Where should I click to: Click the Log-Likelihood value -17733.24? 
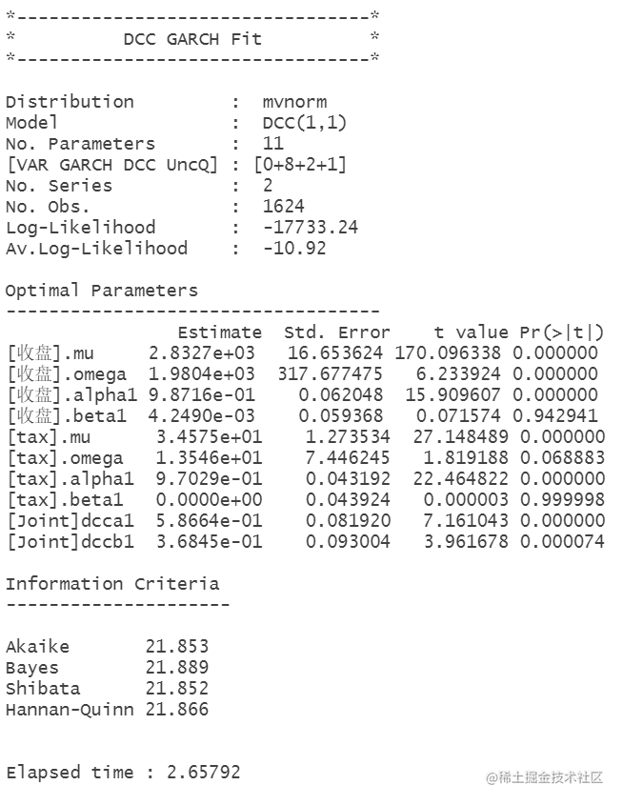click(311, 228)
